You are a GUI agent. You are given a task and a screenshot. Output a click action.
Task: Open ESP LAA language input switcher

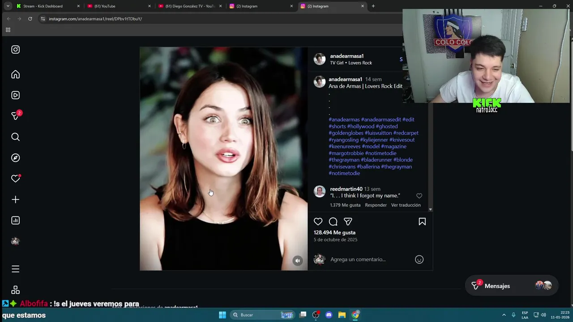click(525, 315)
